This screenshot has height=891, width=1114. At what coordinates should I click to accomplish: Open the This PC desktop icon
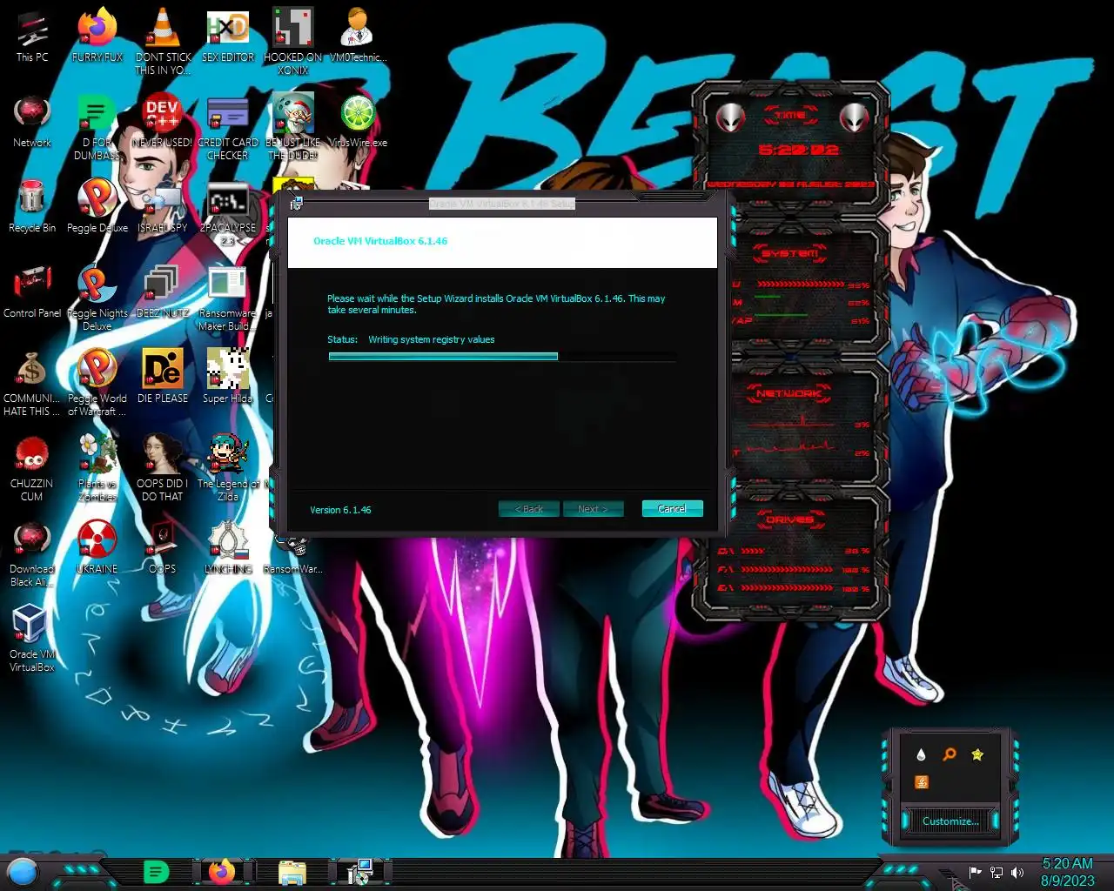pyautogui.click(x=32, y=36)
